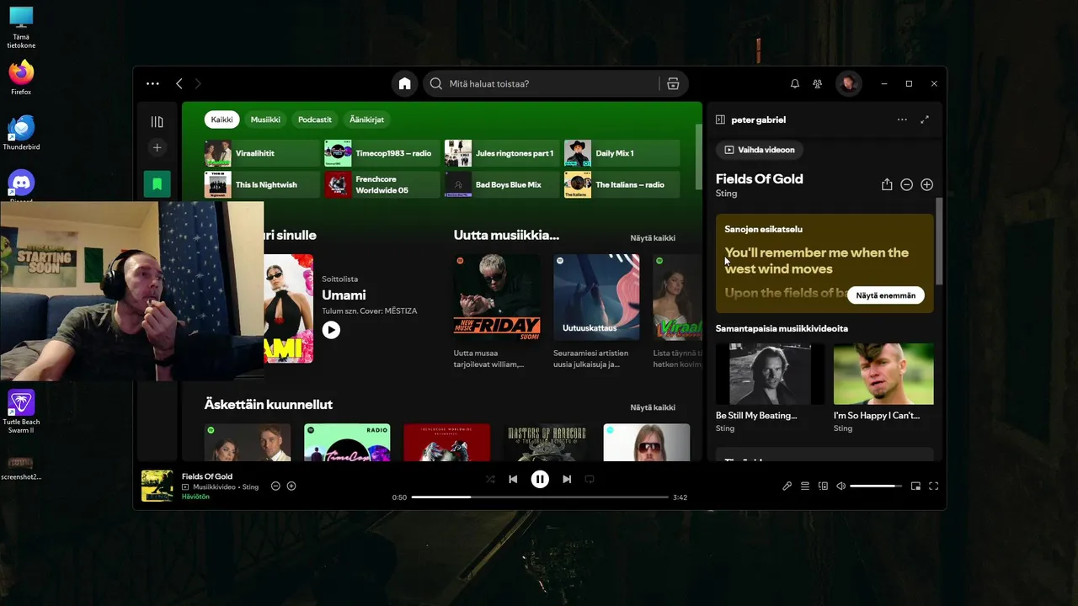The image size is (1078, 606).
Task: Skip to the previous track
Action: point(513,479)
